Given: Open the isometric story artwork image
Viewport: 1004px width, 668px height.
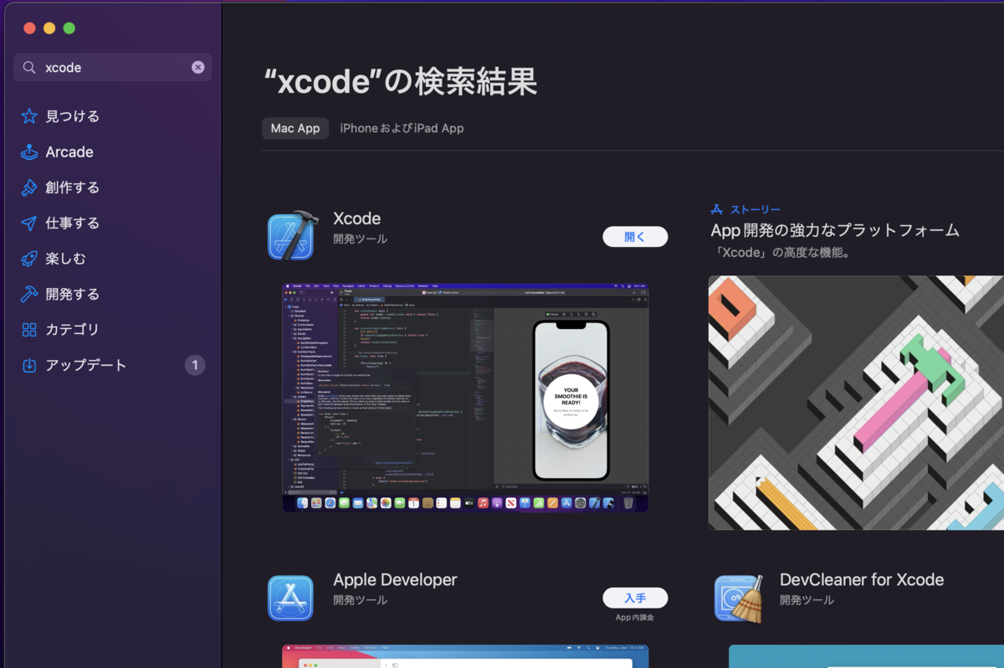Looking at the screenshot, I should [x=853, y=403].
